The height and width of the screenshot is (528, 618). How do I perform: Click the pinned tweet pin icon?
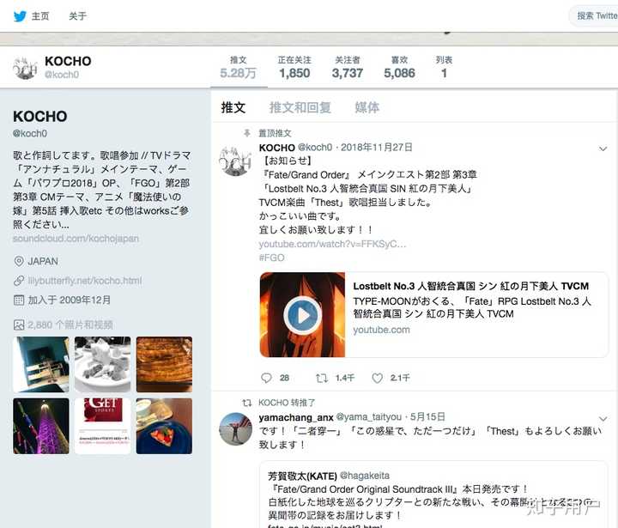246,133
